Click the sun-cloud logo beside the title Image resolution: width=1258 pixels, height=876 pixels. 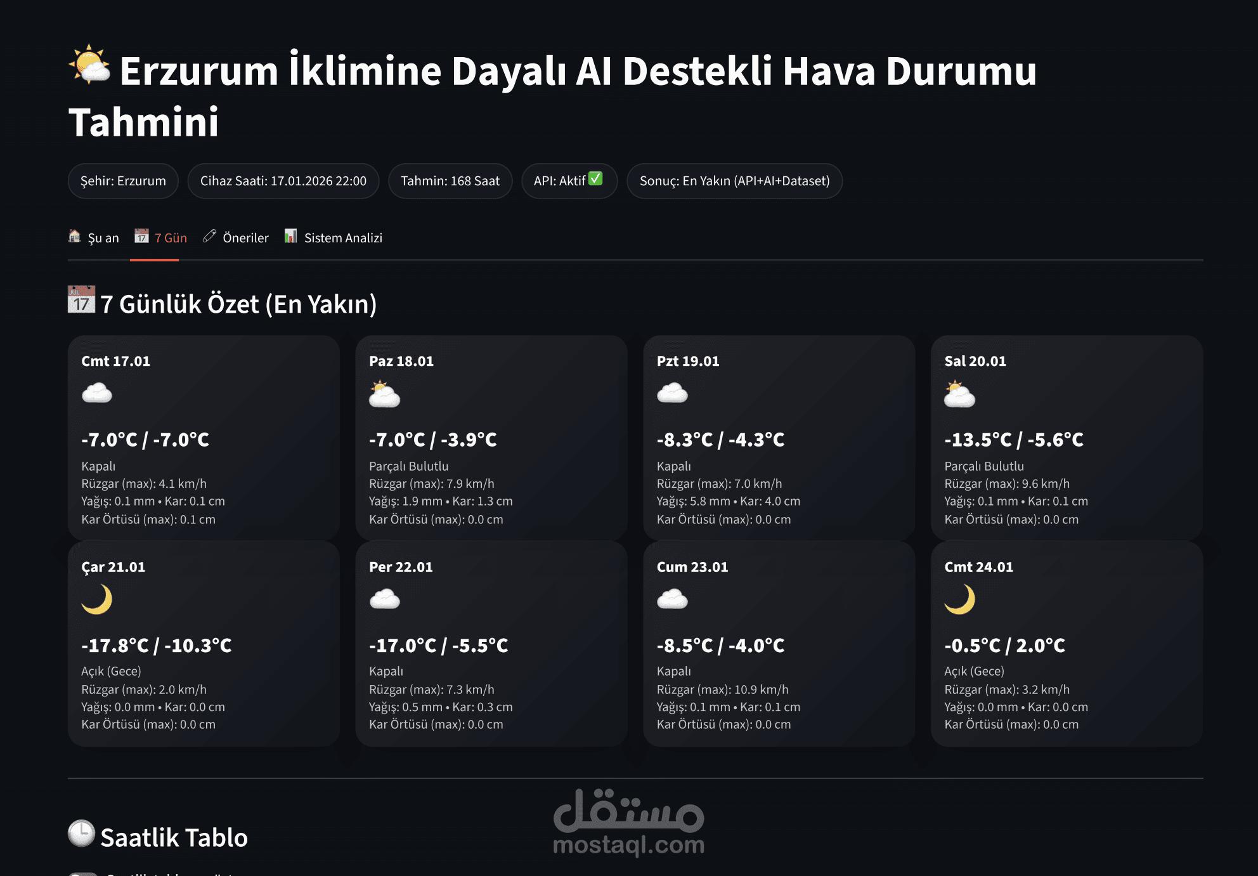point(89,65)
